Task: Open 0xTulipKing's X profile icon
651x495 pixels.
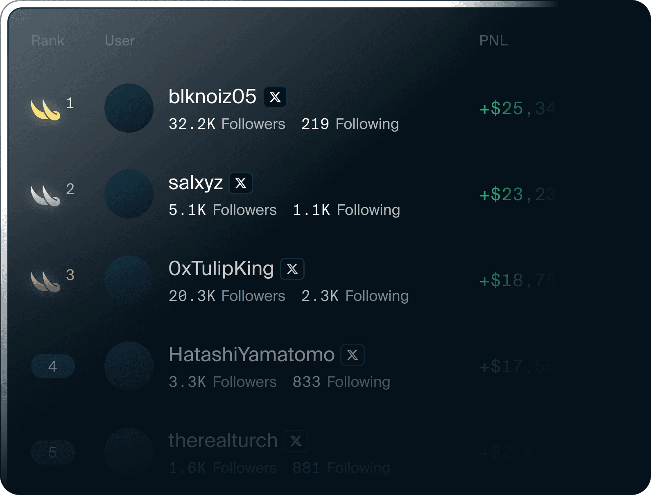Action: [292, 269]
